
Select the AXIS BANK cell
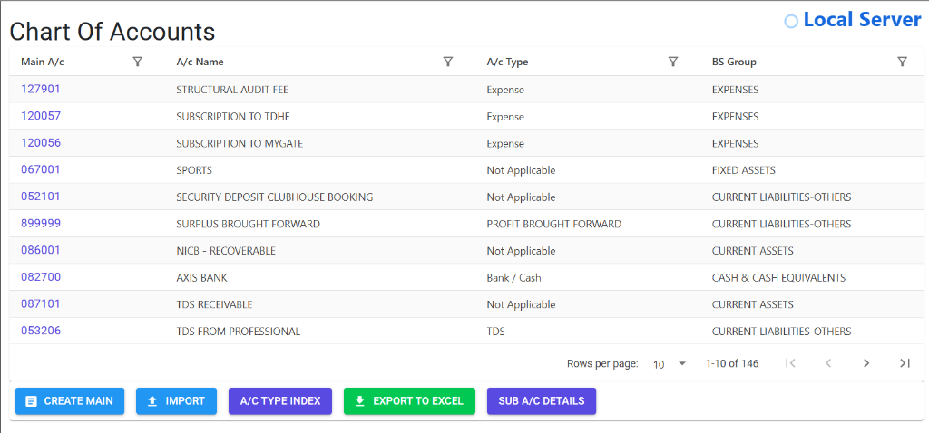(x=202, y=278)
